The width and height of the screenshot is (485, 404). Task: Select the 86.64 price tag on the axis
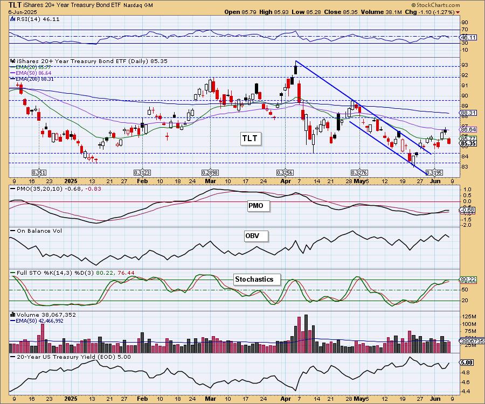468,129
